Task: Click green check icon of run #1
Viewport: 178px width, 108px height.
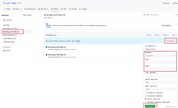Action: [x=47, y=55]
